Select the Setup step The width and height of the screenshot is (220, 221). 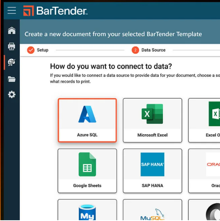click(x=38, y=50)
